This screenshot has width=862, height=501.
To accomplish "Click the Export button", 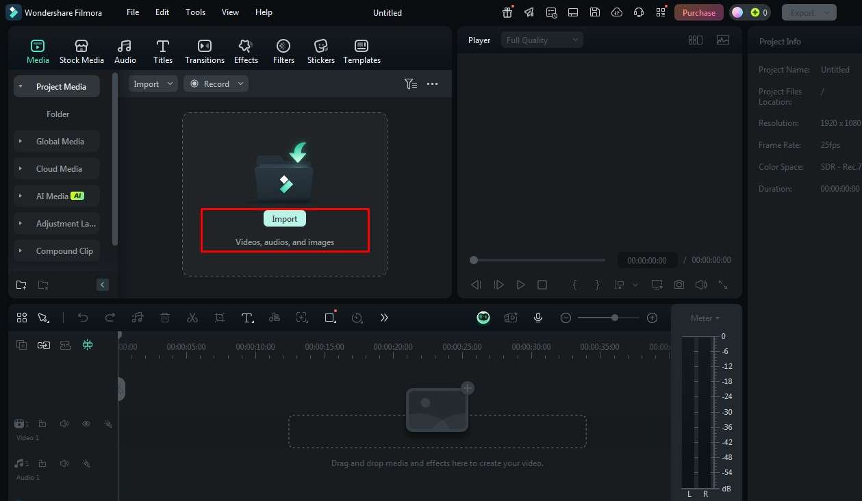I will coord(809,12).
